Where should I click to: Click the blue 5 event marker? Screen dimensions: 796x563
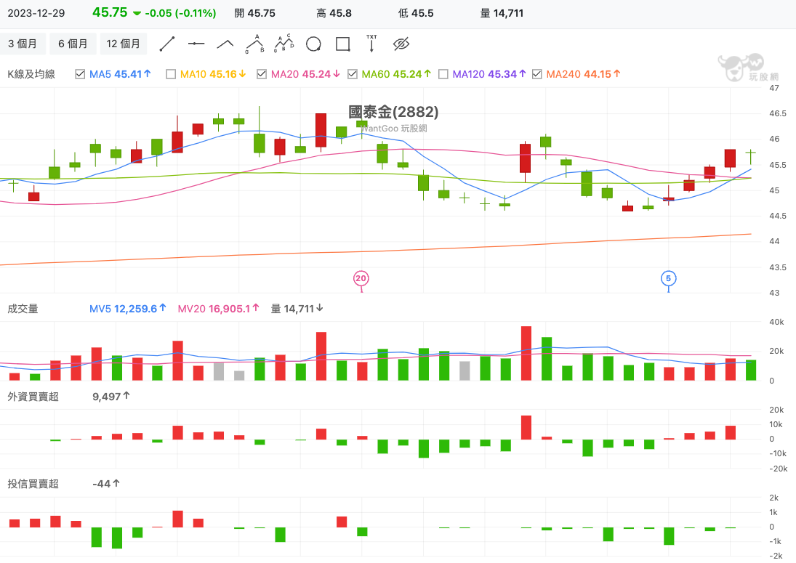click(x=668, y=278)
